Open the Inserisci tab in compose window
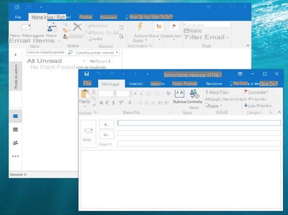 pyautogui.click(x=136, y=84)
